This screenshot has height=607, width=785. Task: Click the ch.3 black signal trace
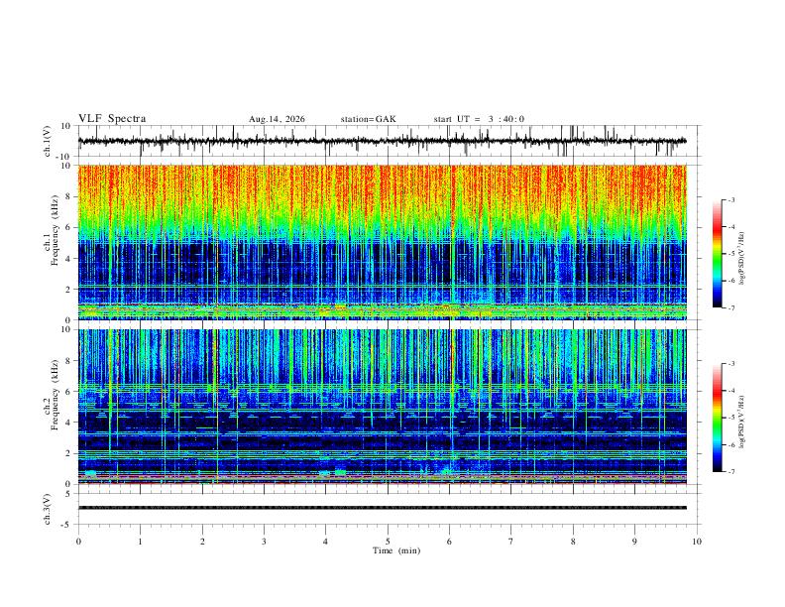pyautogui.click(x=383, y=508)
